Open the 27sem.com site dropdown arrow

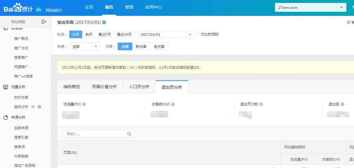tap(341, 8)
